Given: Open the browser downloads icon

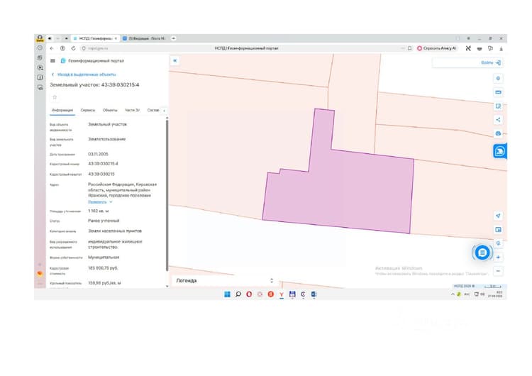Looking at the screenshot, I should pos(501,48).
